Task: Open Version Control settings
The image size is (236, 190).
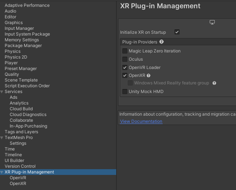Action: [x=20, y=166]
